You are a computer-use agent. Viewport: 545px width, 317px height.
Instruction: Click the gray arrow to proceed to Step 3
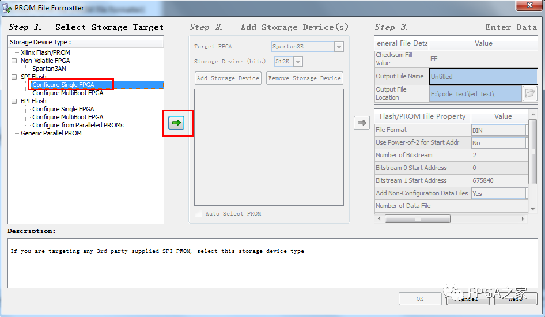(x=361, y=123)
